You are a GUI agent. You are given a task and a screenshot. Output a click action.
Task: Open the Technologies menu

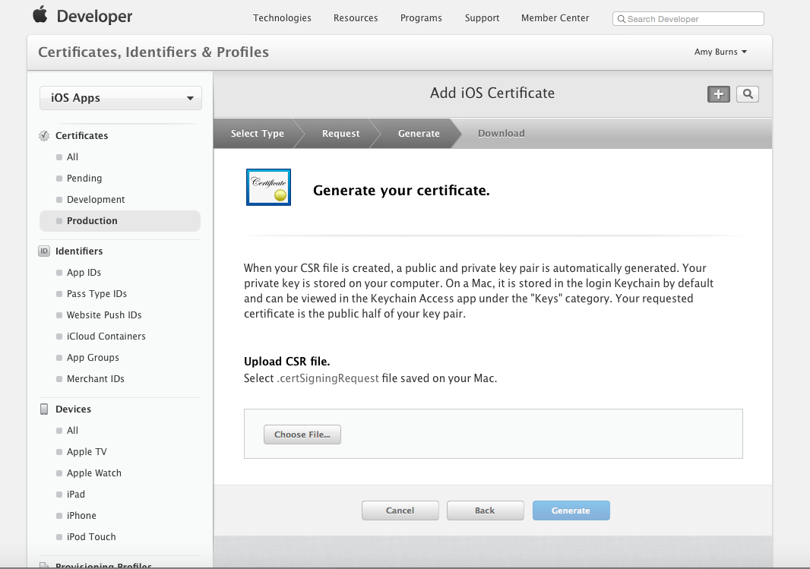click(282, 17)
